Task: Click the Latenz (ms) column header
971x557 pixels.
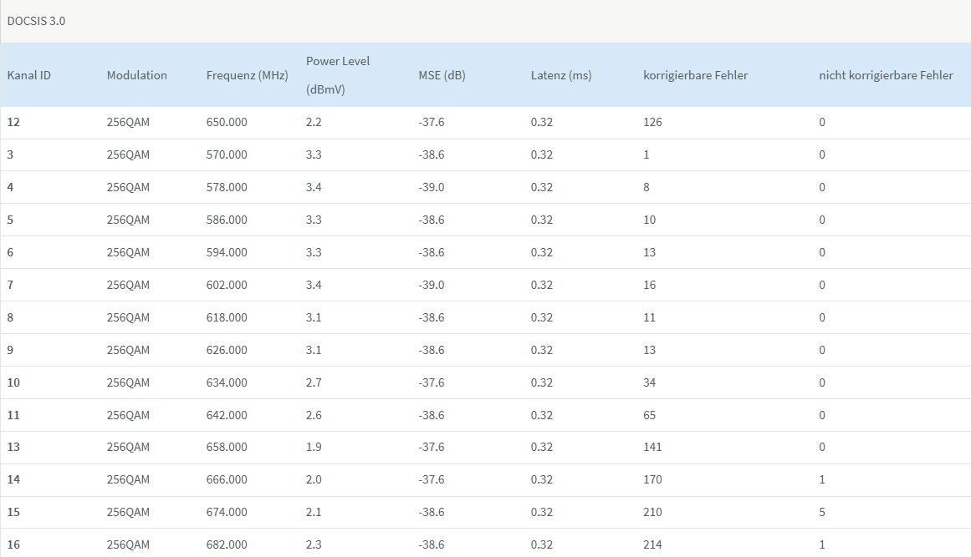Action: point(560,75)
